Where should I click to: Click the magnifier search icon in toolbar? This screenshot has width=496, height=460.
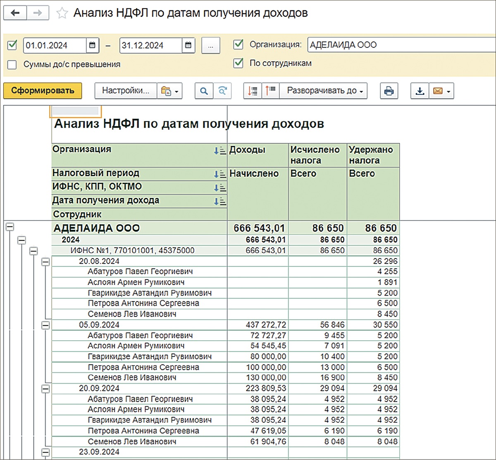[204, 91]
